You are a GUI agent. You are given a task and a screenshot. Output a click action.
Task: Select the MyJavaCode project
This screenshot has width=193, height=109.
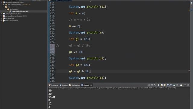point(10,18)
